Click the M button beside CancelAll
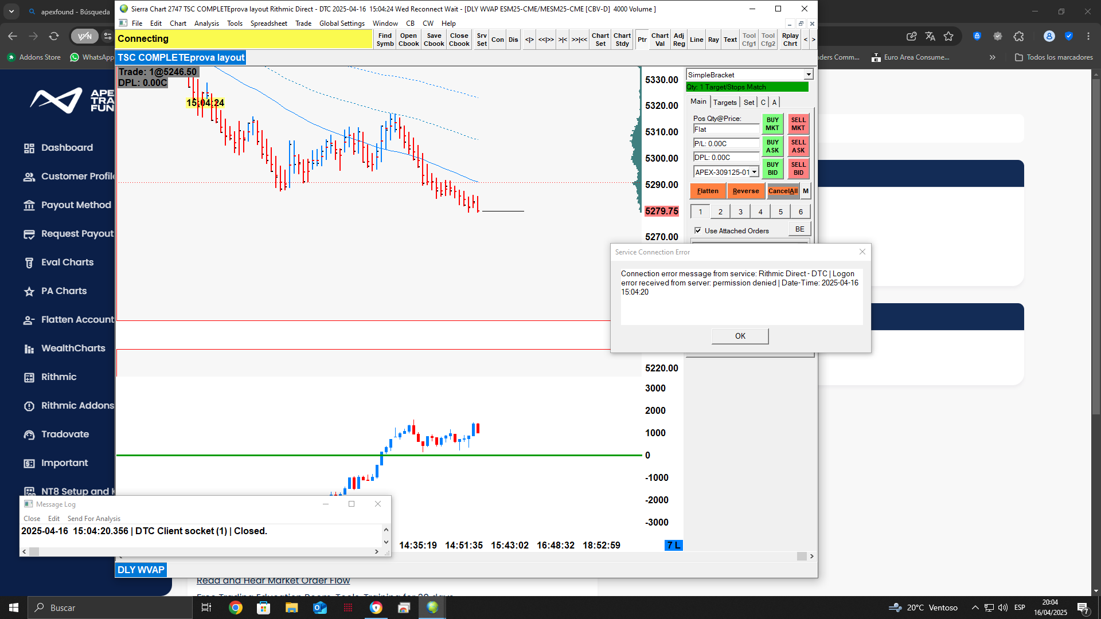The height and width of the screenshot is (619, 1101). 806,191
